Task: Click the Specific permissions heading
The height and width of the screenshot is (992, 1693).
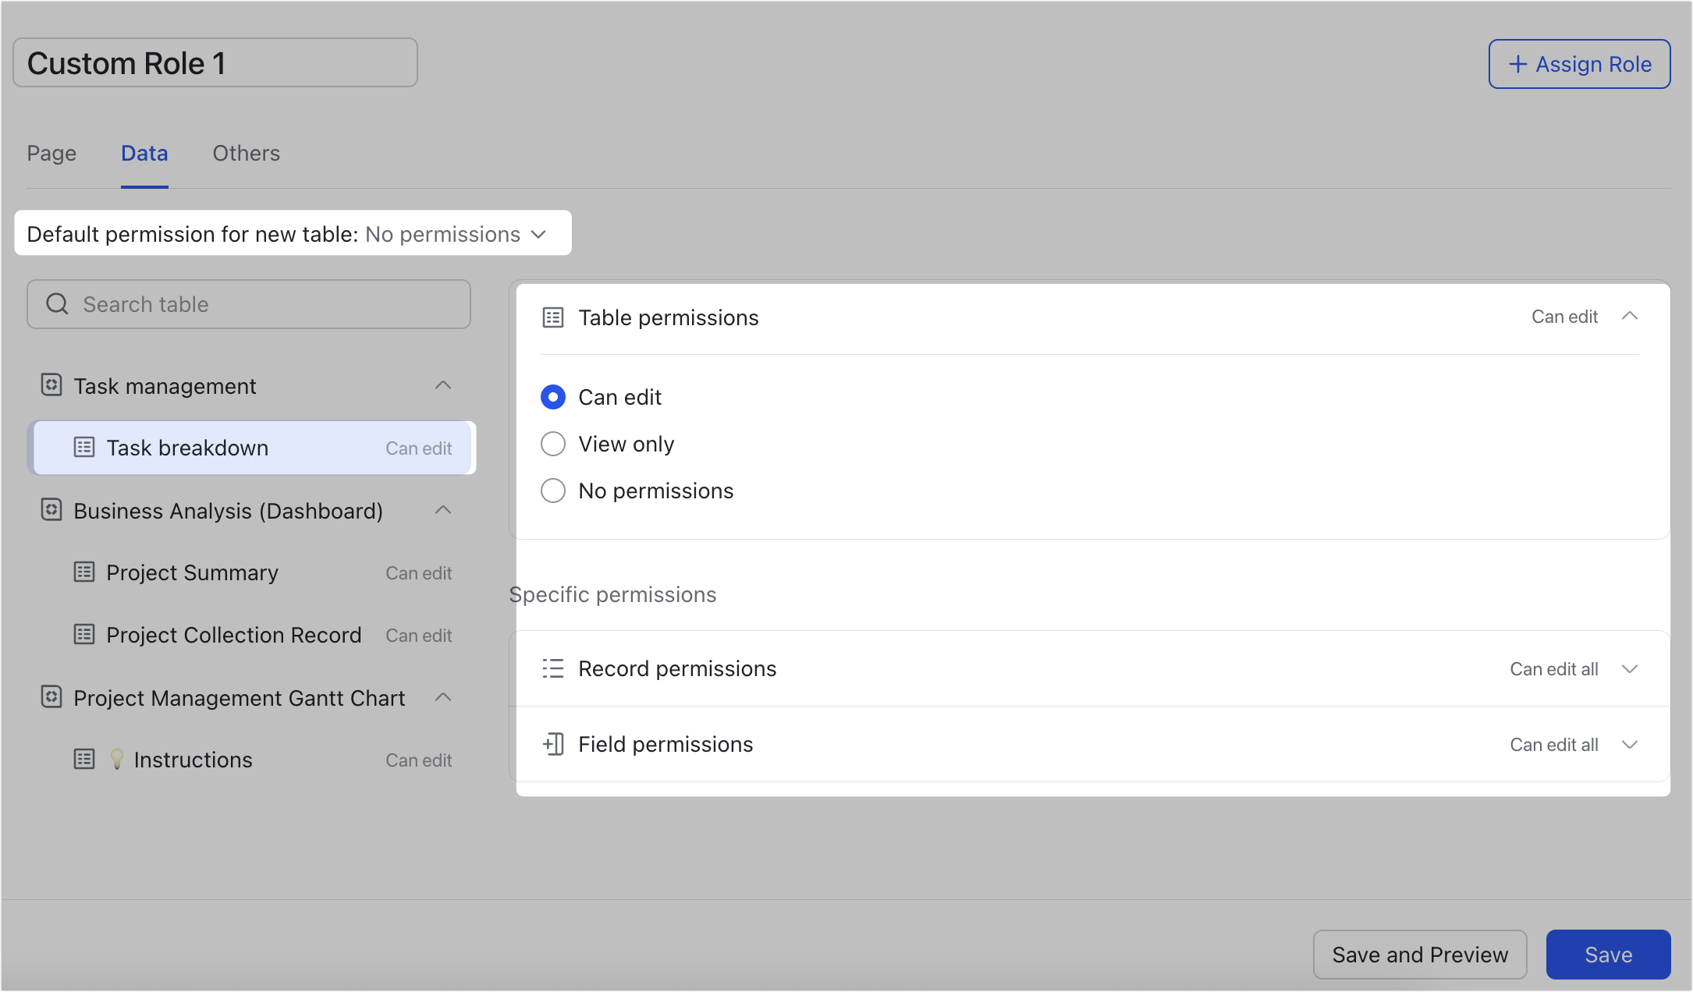Action: 612,594
